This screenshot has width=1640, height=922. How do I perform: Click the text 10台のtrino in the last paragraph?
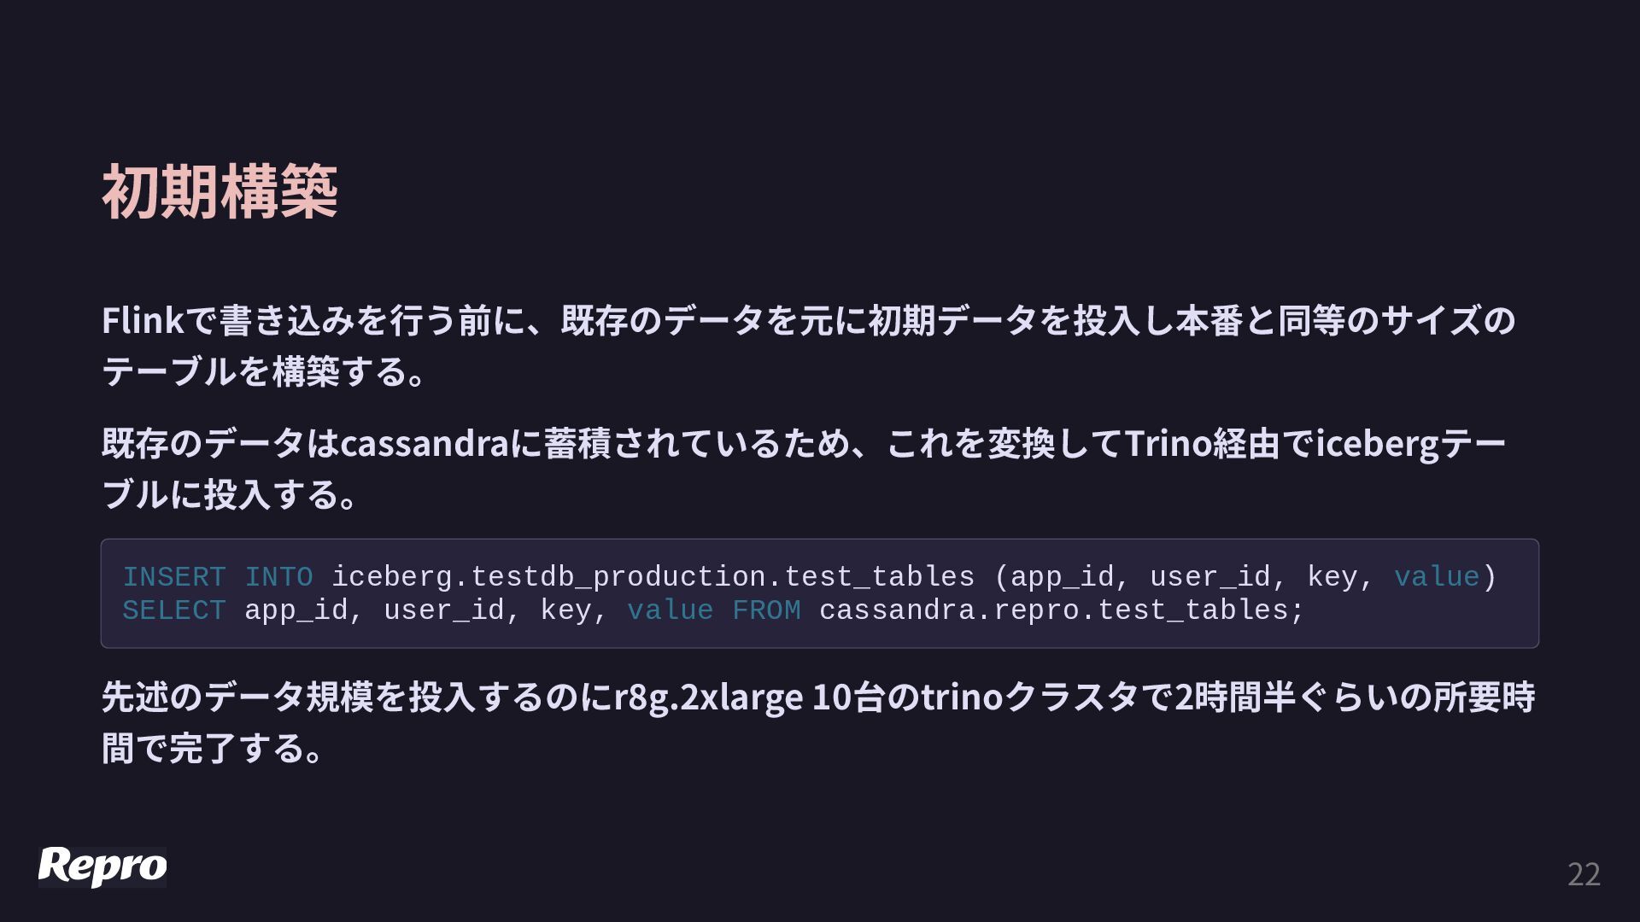(906, 697)
